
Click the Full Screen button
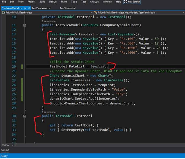point(132,2)
